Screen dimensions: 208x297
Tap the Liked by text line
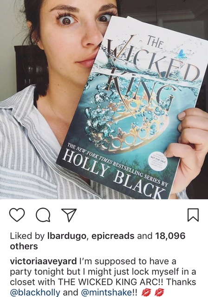coord(97,241)
